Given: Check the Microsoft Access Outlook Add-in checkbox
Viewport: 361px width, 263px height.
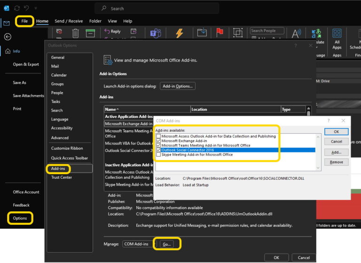Looking at the screenshot, I should (158, 136).
